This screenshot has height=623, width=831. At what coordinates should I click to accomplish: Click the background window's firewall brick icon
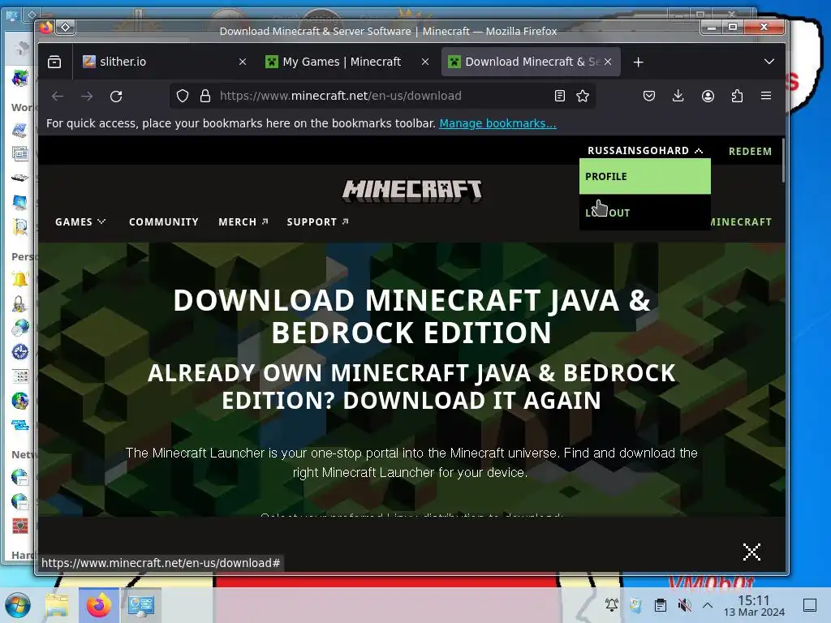coord(20,526)
